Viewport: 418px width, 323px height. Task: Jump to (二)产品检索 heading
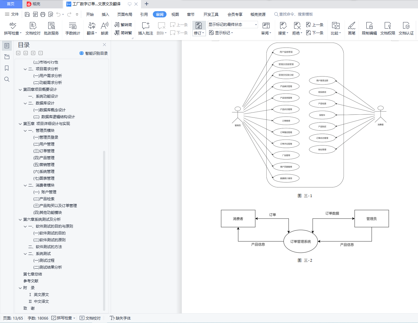(44, 199)
